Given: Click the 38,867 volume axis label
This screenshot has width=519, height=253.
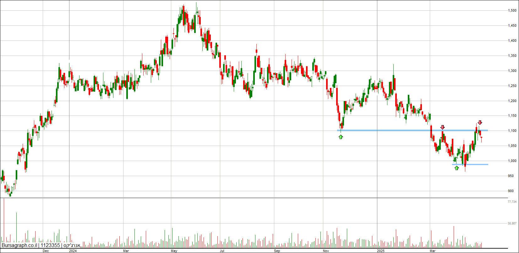Looking at the screenshot, I should [x=512, y=223].
